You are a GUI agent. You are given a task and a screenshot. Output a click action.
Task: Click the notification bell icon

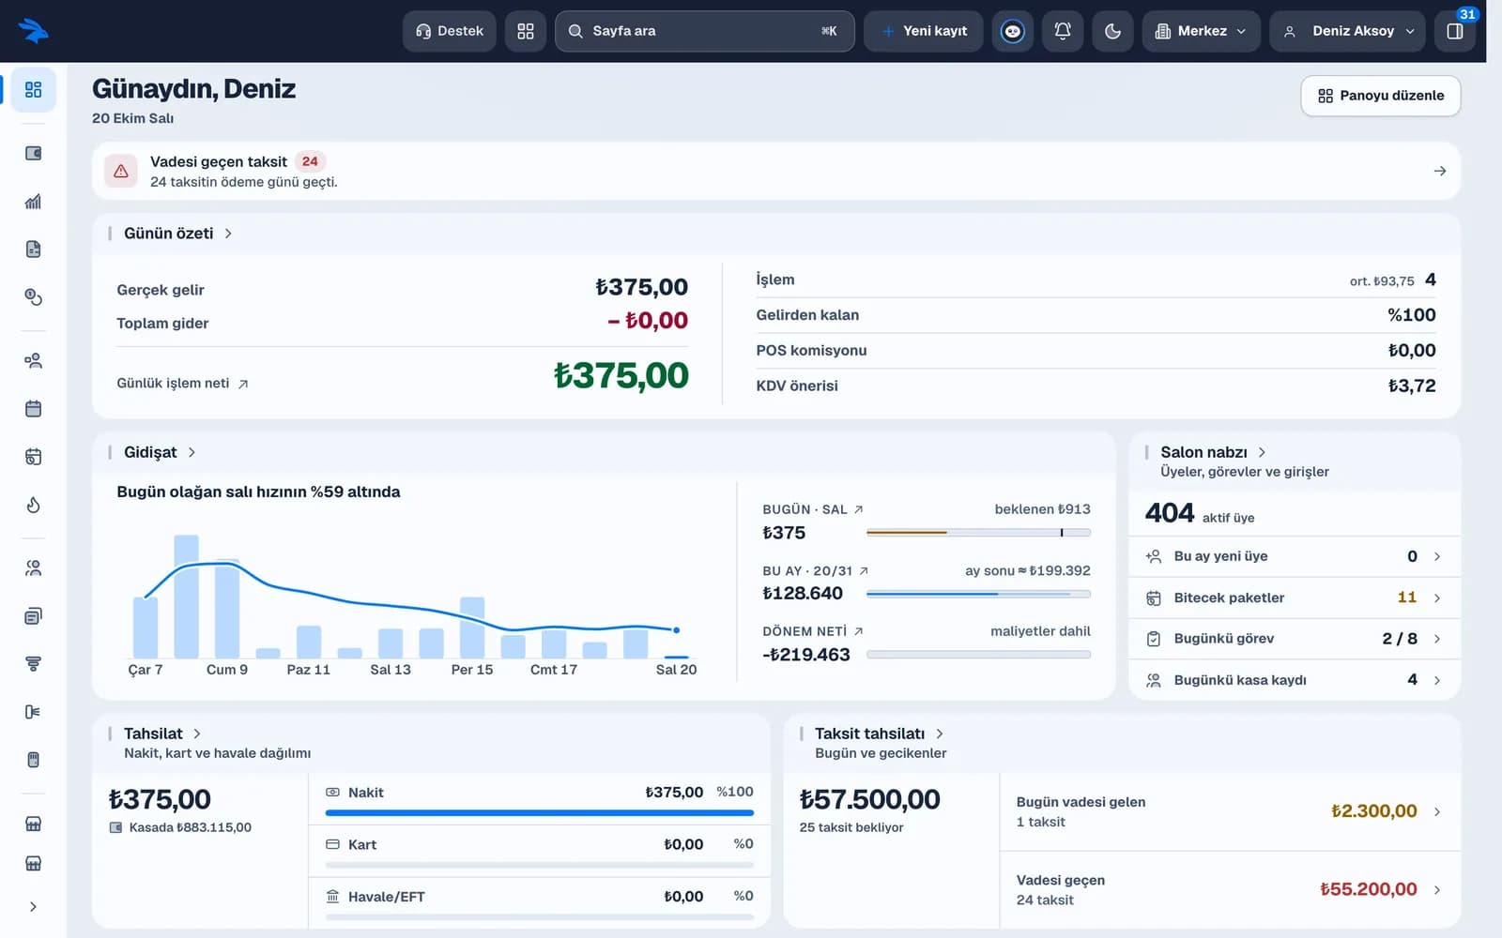click(x=1063, y=31)
